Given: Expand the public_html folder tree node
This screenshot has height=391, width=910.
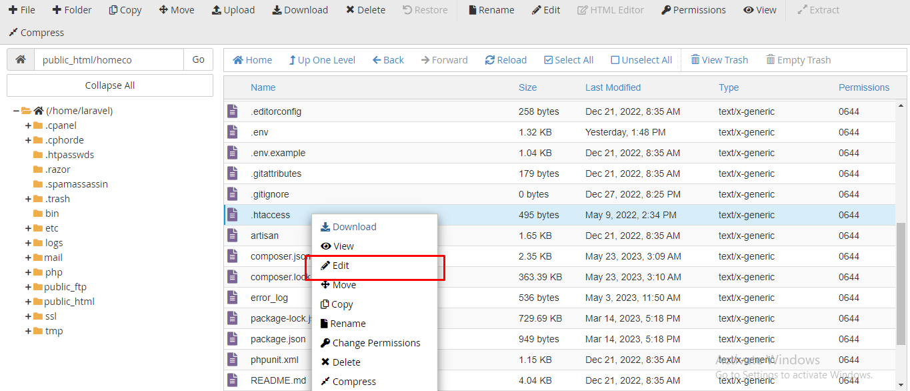Looking at the screenshot, I should coord(28,302).
